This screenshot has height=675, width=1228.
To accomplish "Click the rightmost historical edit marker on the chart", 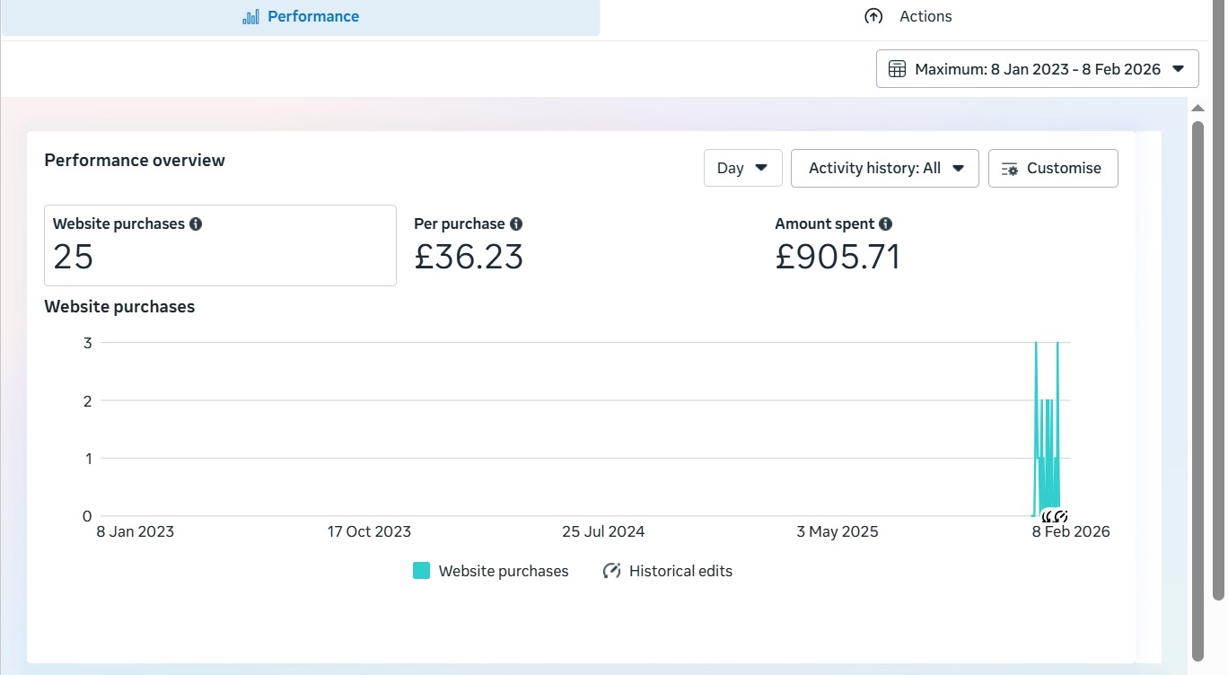I will (x=1061, y=516).
